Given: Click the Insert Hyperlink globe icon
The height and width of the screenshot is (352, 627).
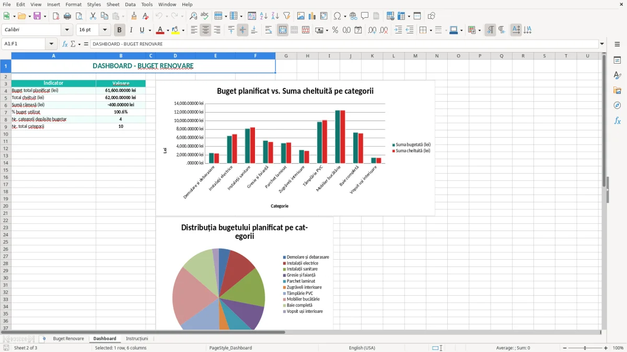Looking at the screenshot, I should click(x=353, y=16).
